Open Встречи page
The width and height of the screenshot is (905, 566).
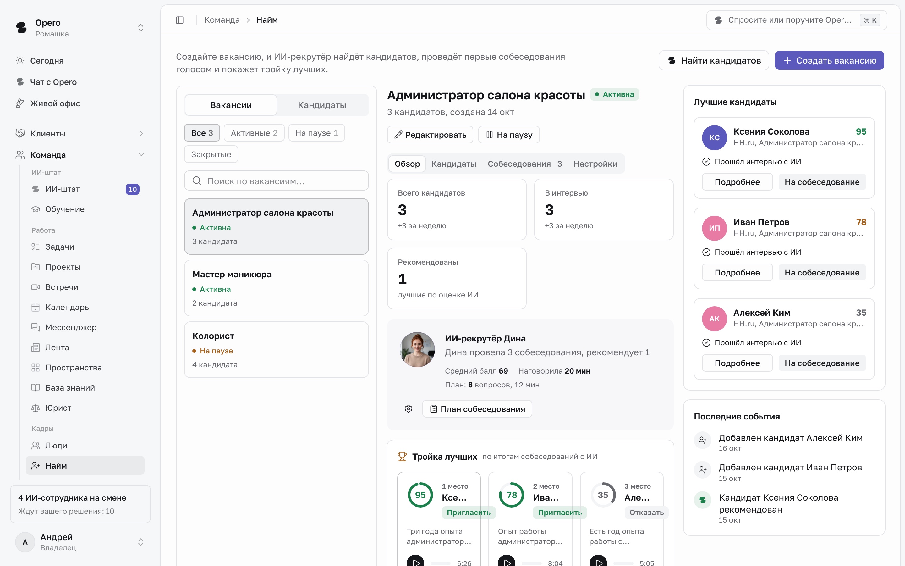[85, 287]
